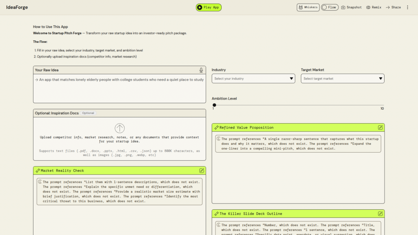Open the Target Market dropdown

click(342, 79)
